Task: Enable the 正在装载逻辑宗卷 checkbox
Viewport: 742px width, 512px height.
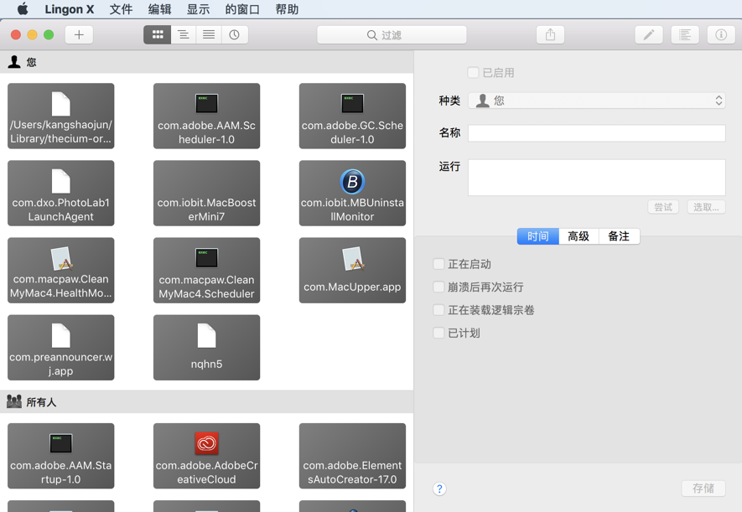Action: point(438,310)
